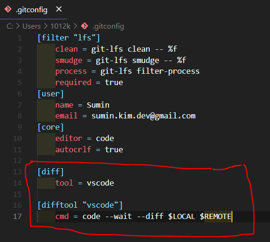This screenshot has height=242, width=270.
Task: Click the [diff] section header
Action: point(51,172)
